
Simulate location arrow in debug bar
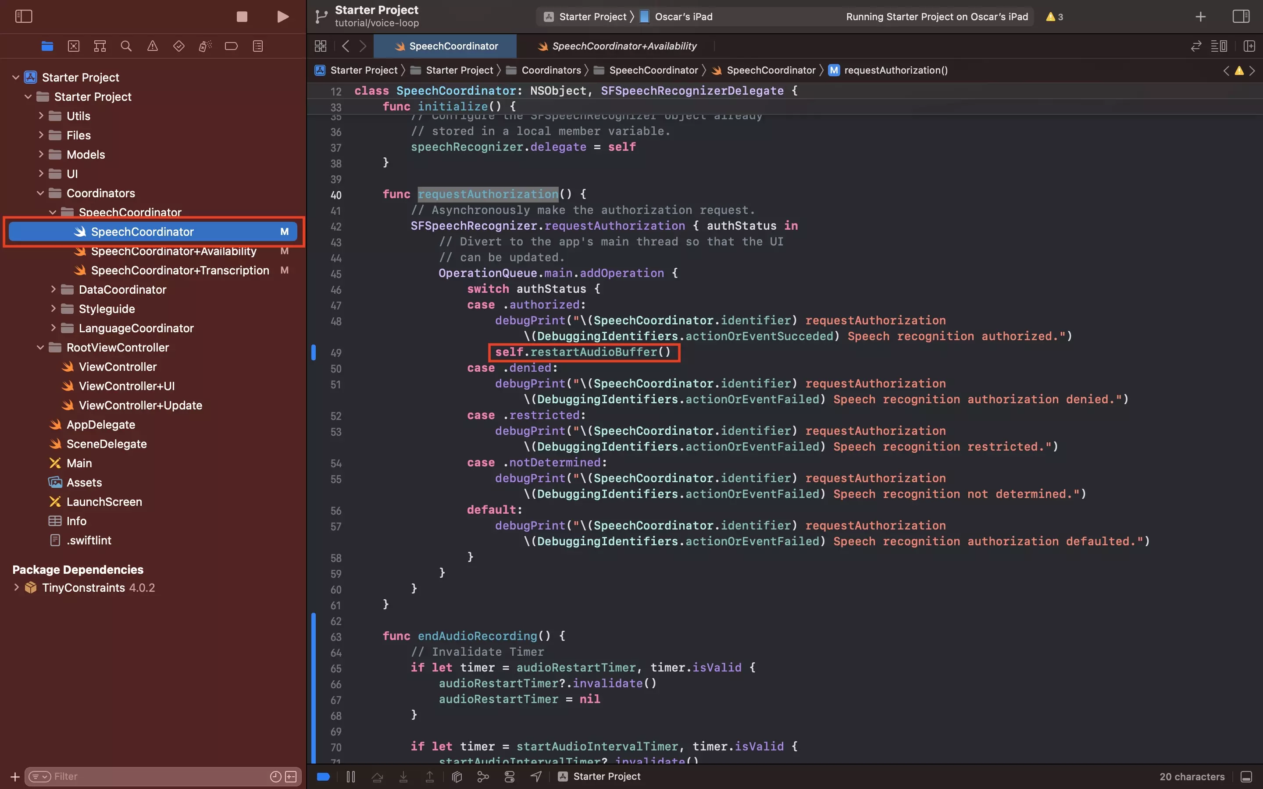point(536,776)
